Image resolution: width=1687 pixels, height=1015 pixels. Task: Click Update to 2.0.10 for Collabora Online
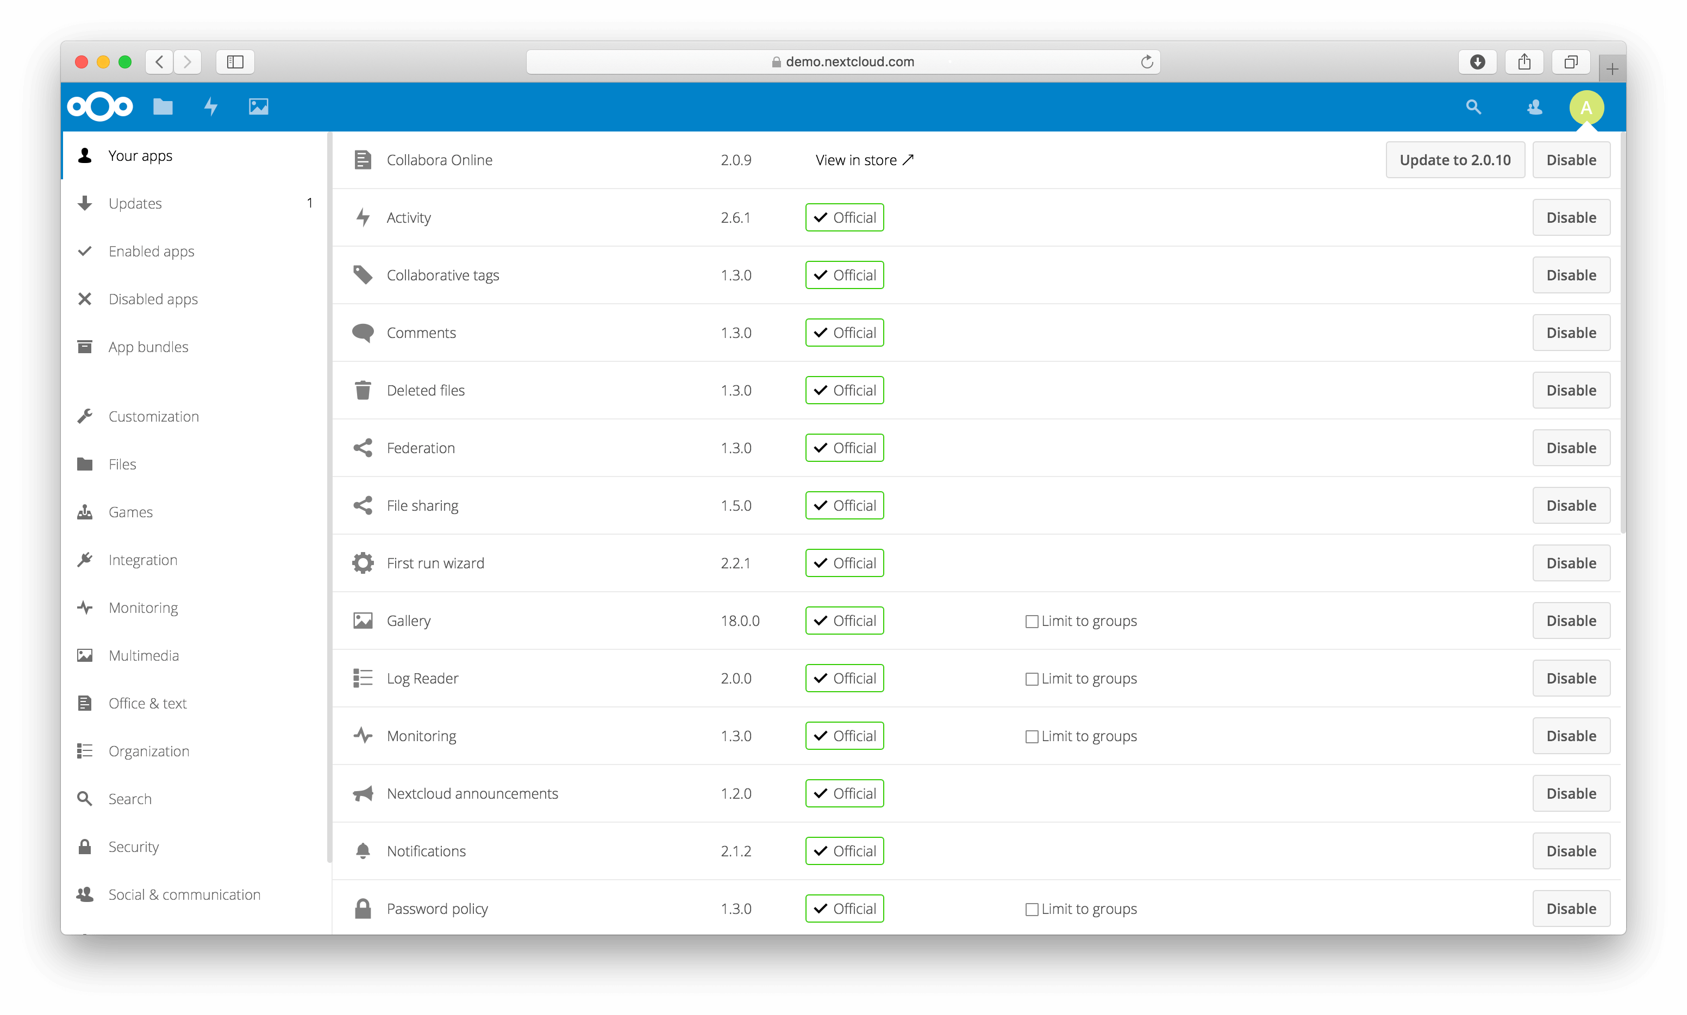[x=1454, y=159]
